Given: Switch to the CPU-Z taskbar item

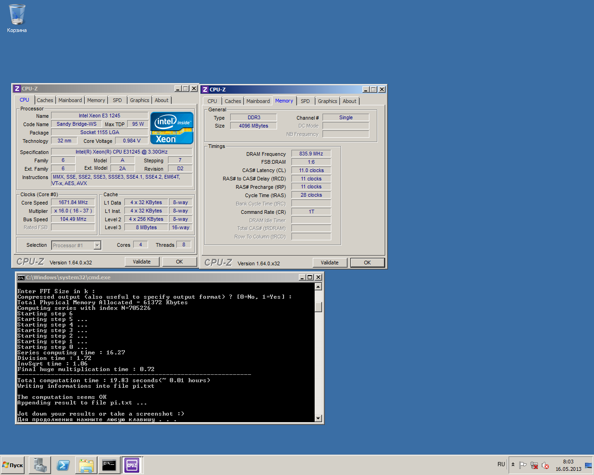Looking at the screenshot, I should pyautogui.click(x=132, y=465).
